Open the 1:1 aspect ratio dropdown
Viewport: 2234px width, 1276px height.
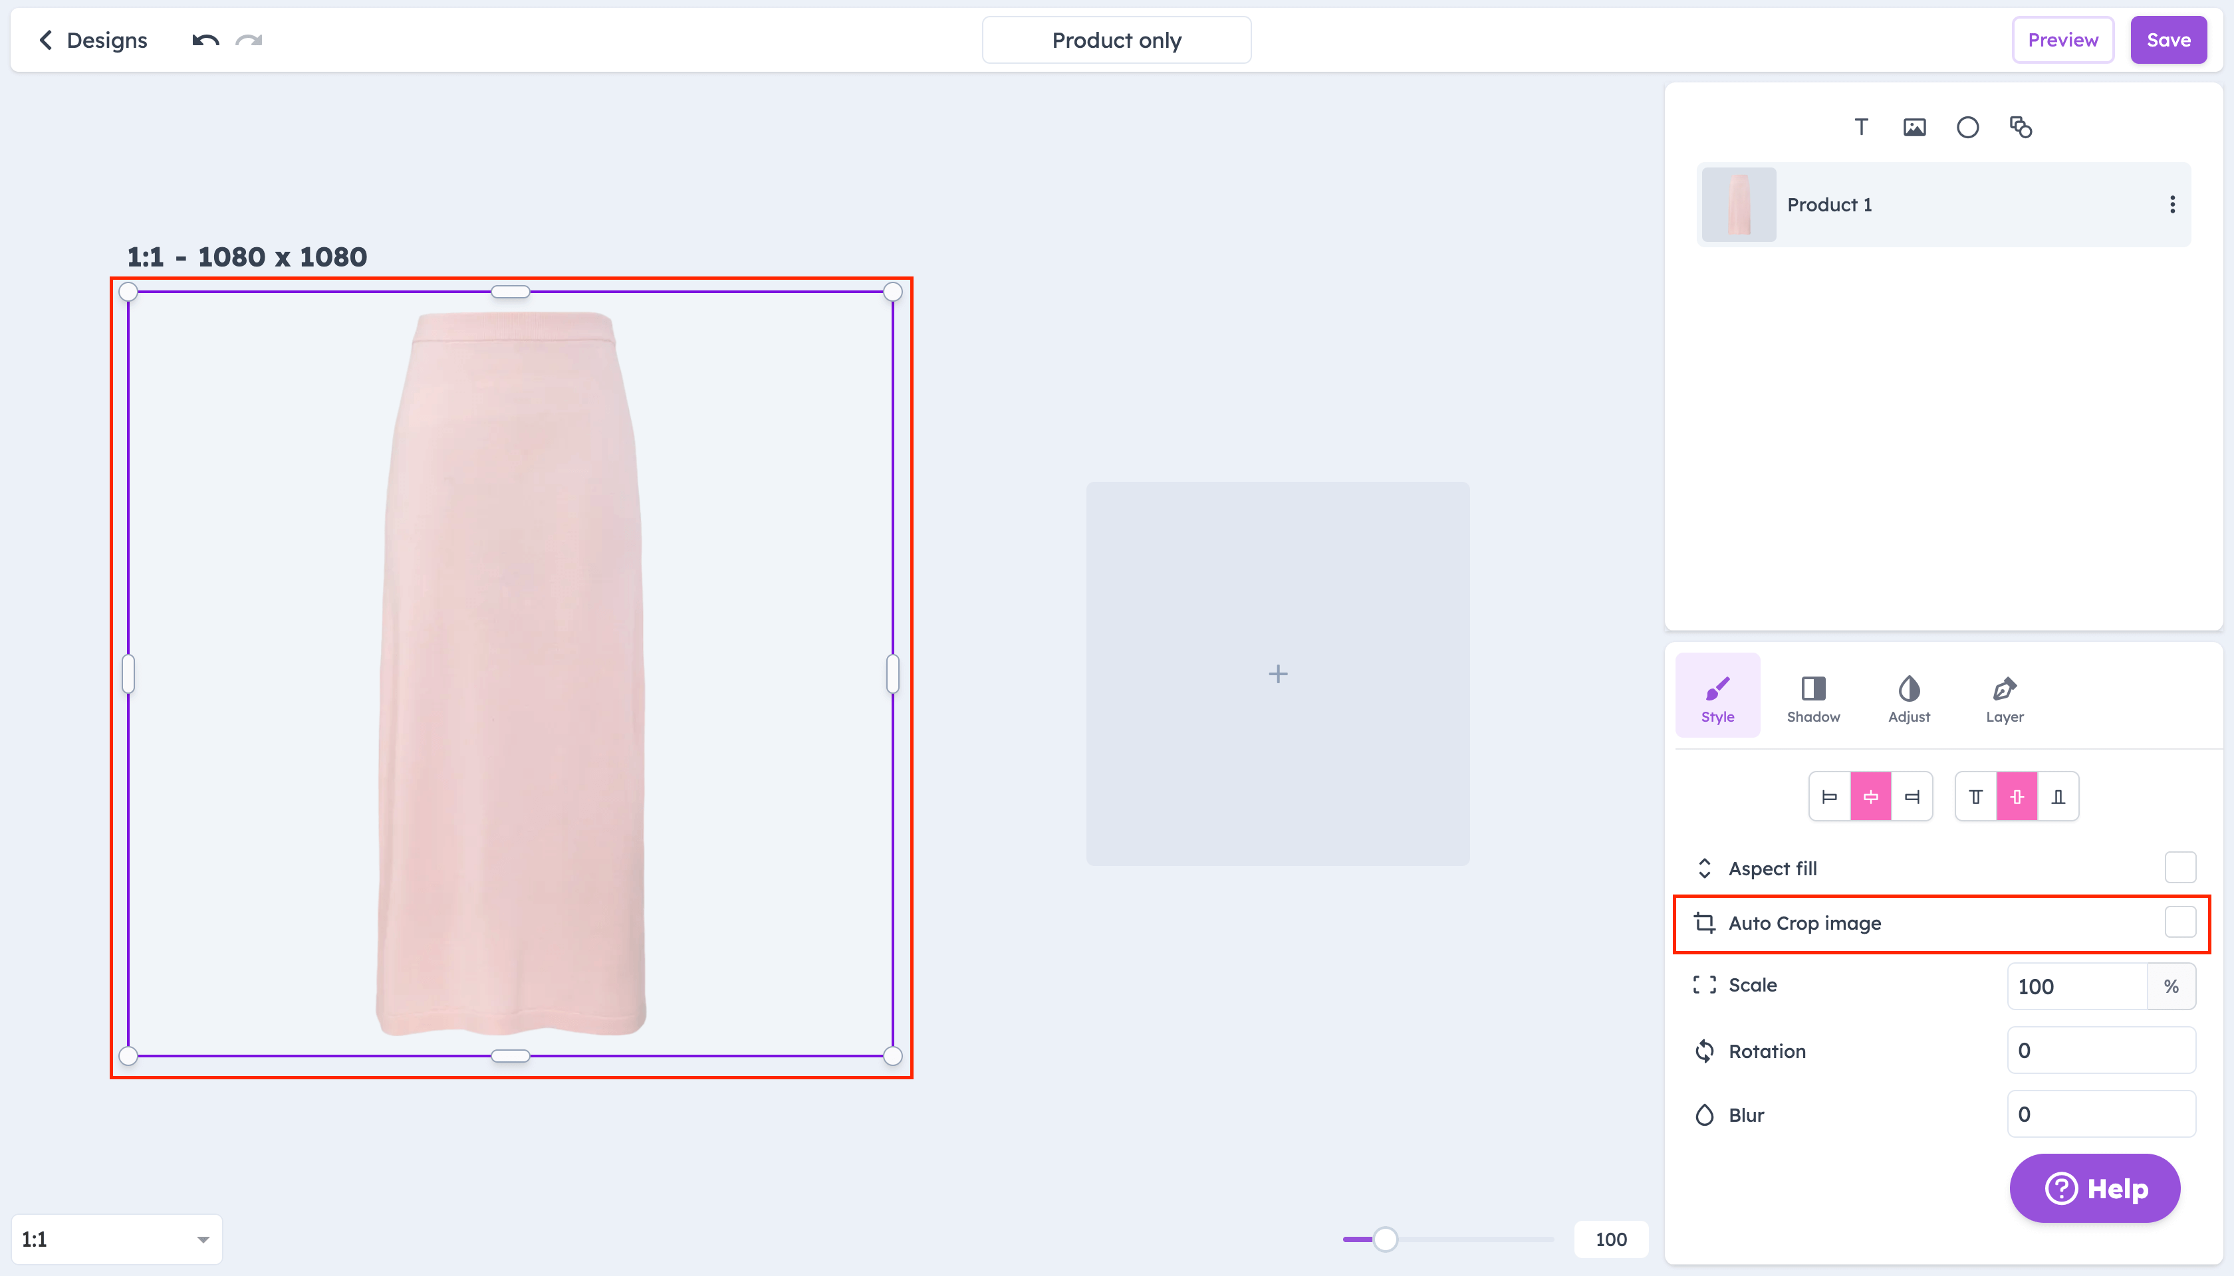[x=116, y=1238]
